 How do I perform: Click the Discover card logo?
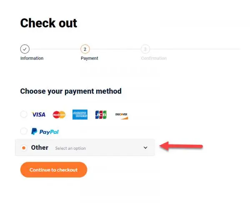coord(122,116)
